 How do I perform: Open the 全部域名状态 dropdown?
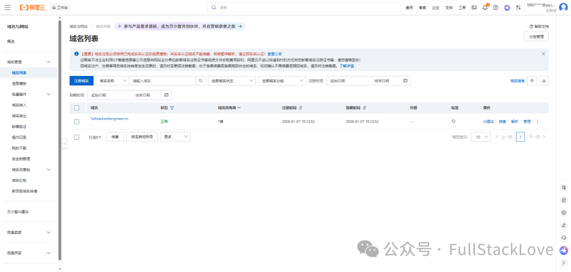point(232,81)
